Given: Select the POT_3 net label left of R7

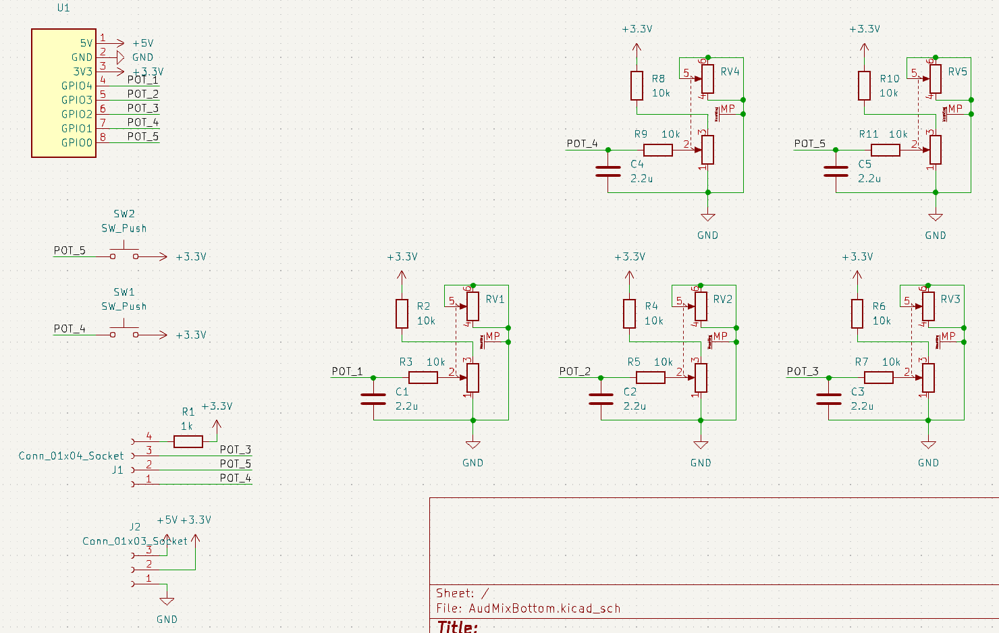Looking at the screenshot, I should pos(803,371).
